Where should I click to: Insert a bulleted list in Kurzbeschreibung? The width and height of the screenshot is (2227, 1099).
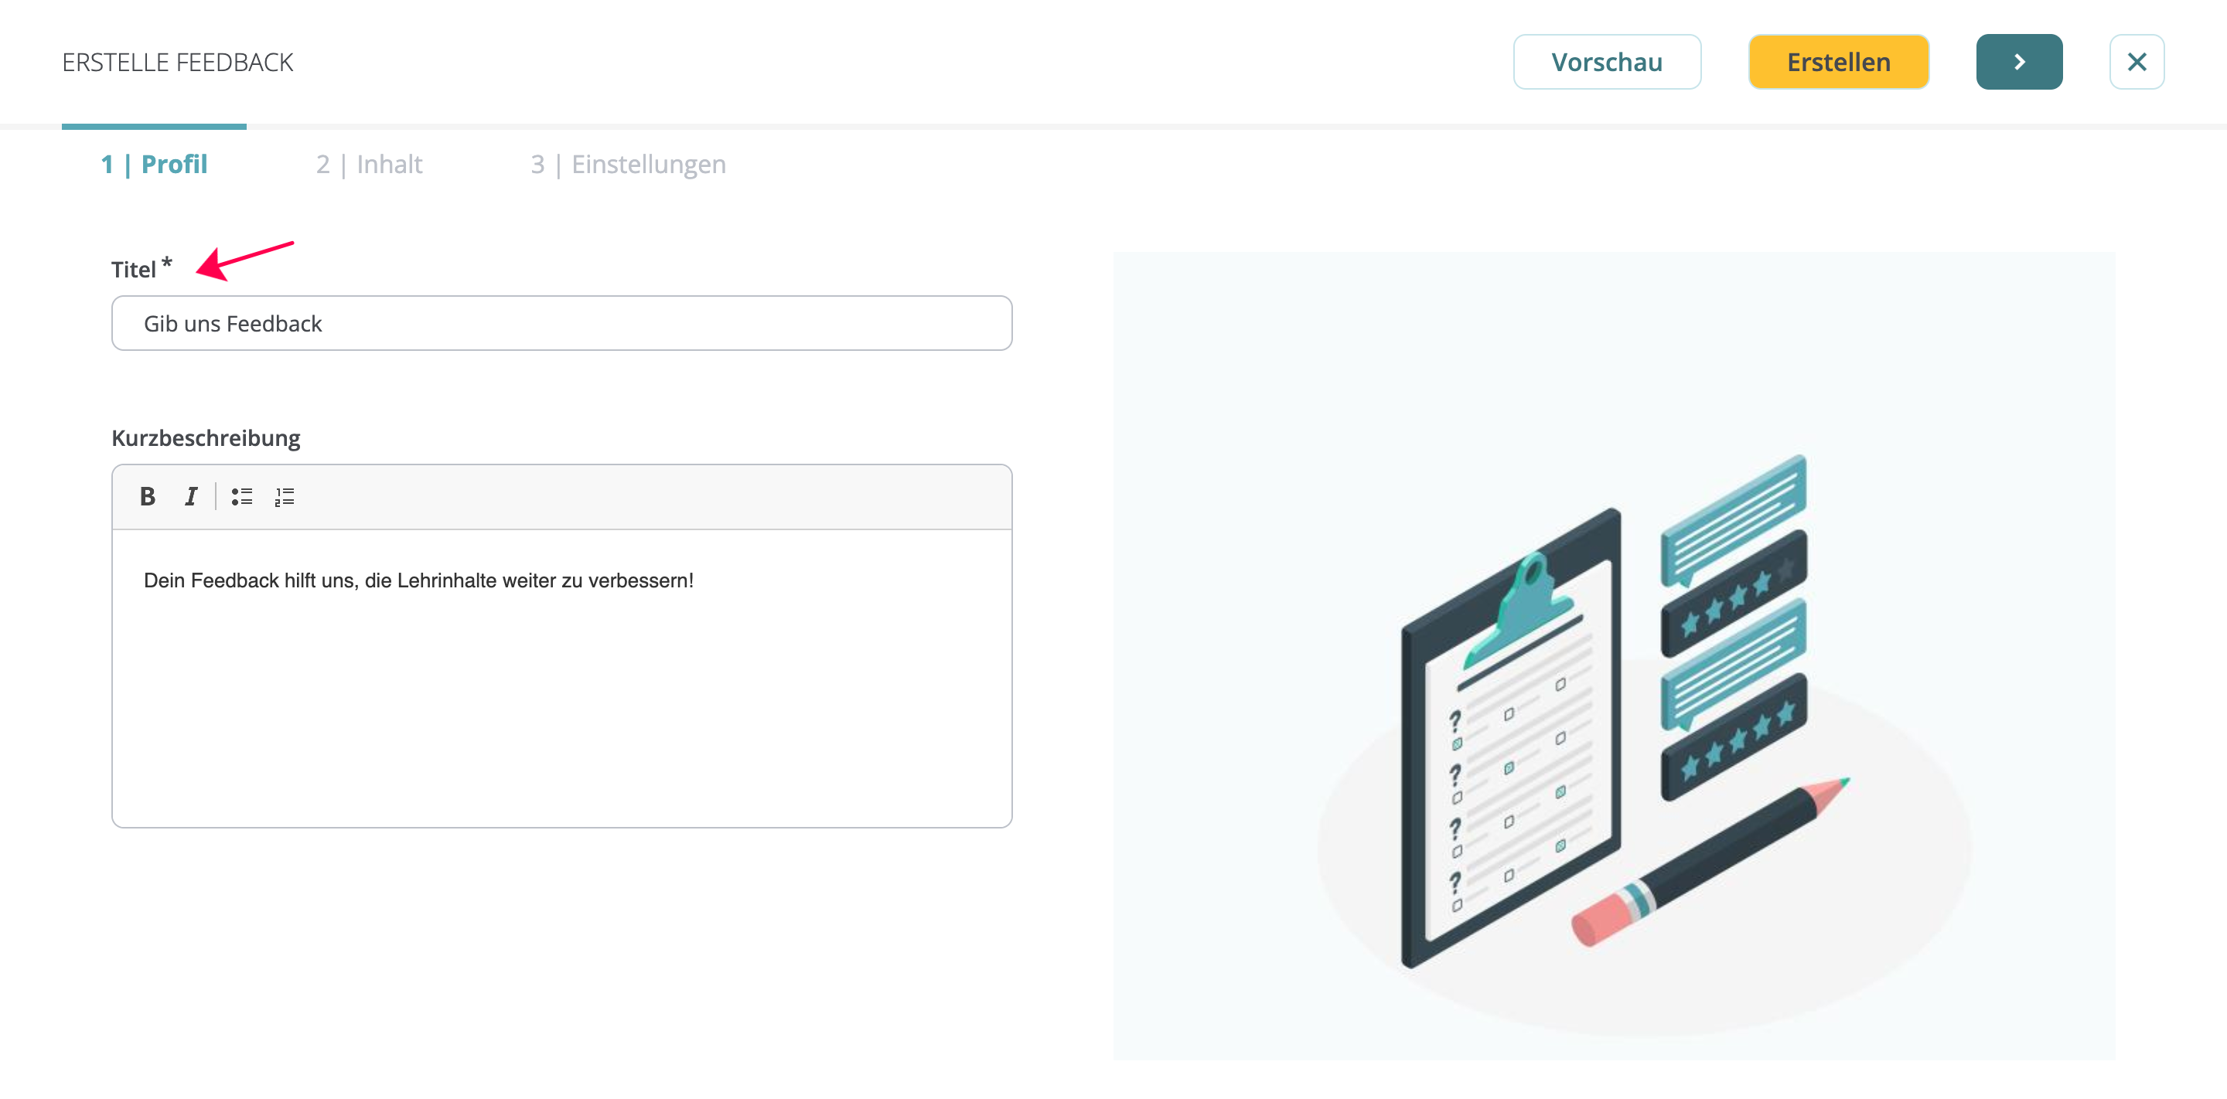(241, 497)
